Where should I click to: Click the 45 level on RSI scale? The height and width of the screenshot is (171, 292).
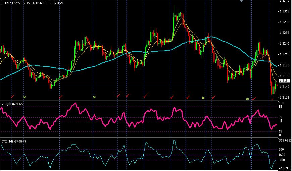point(281,121)
